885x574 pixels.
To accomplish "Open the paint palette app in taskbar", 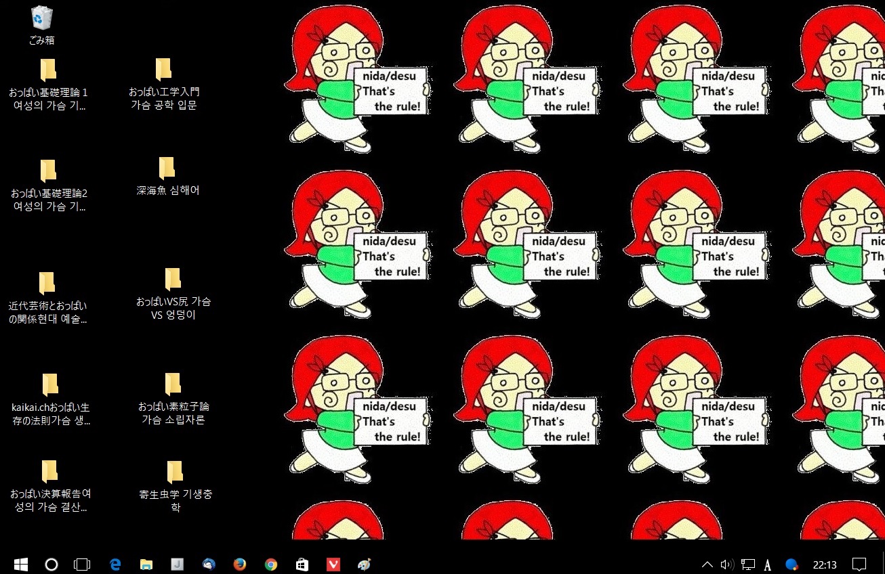I will click(365, 564).
